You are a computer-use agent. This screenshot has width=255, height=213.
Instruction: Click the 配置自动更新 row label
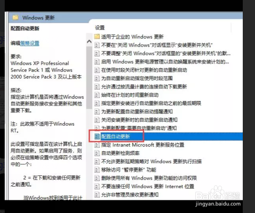point(115,136)
